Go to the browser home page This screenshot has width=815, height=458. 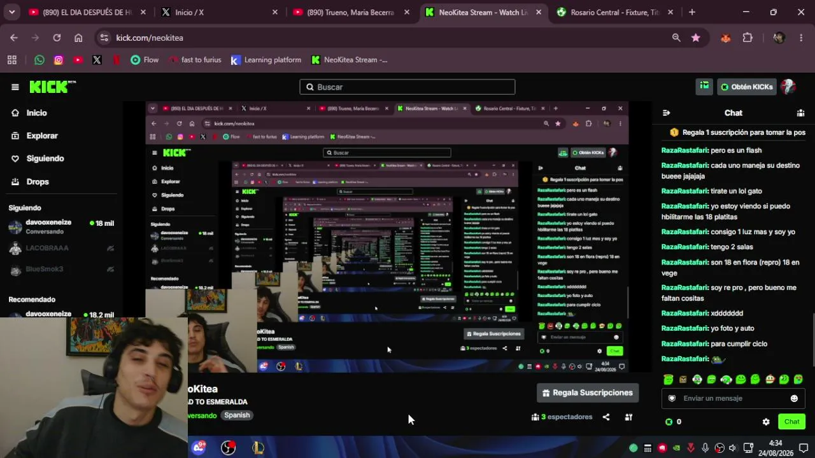click(78, 38)
